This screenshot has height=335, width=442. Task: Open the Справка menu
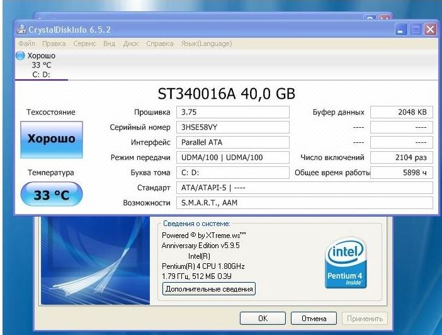pos(159,43)
